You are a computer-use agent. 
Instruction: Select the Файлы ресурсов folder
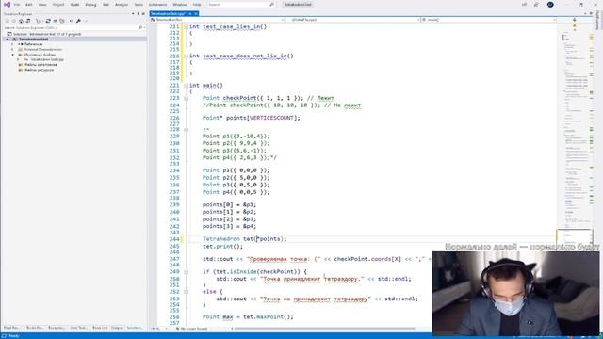(40, 70)
